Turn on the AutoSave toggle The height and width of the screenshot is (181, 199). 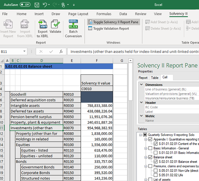tap(25, 5)
